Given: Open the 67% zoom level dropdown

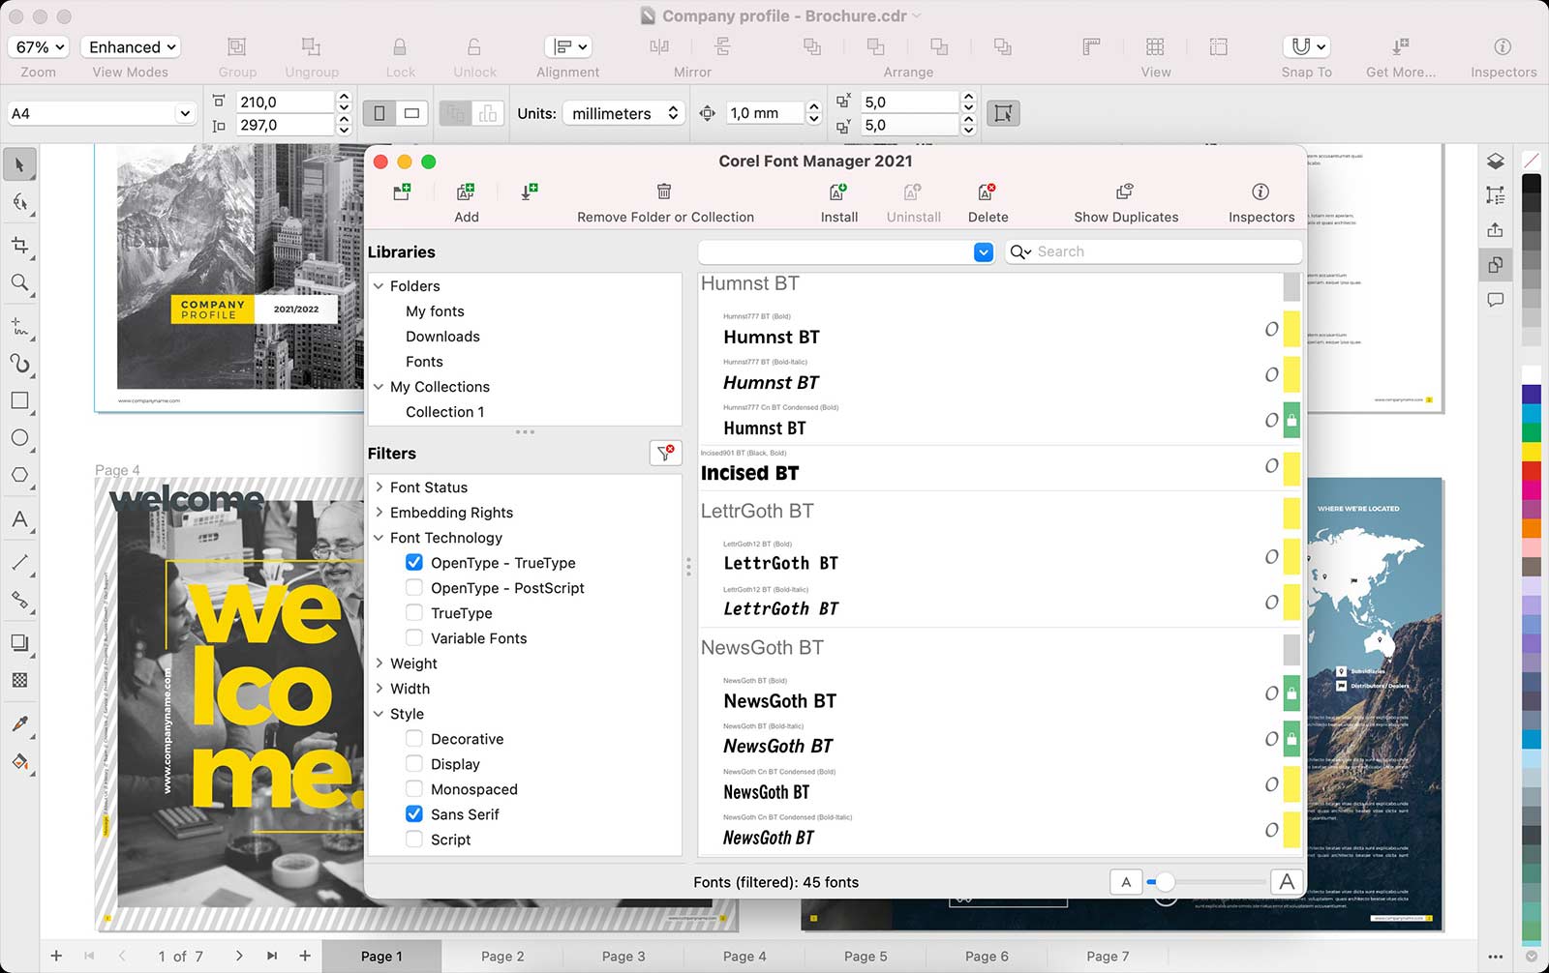Looking at the screenshot, I should pos(40,46).
